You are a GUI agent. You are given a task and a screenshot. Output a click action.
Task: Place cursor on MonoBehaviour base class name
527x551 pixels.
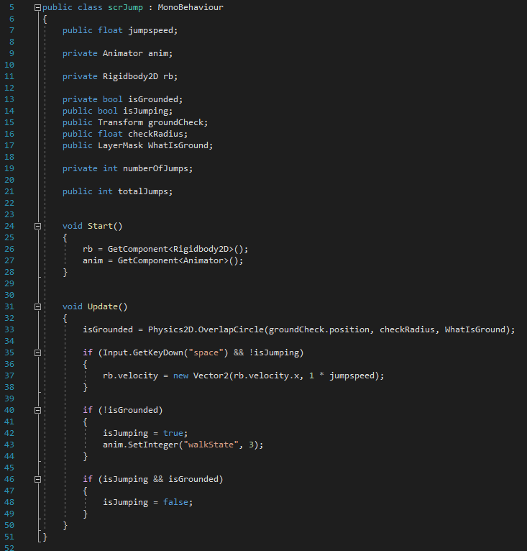[191, 7]
